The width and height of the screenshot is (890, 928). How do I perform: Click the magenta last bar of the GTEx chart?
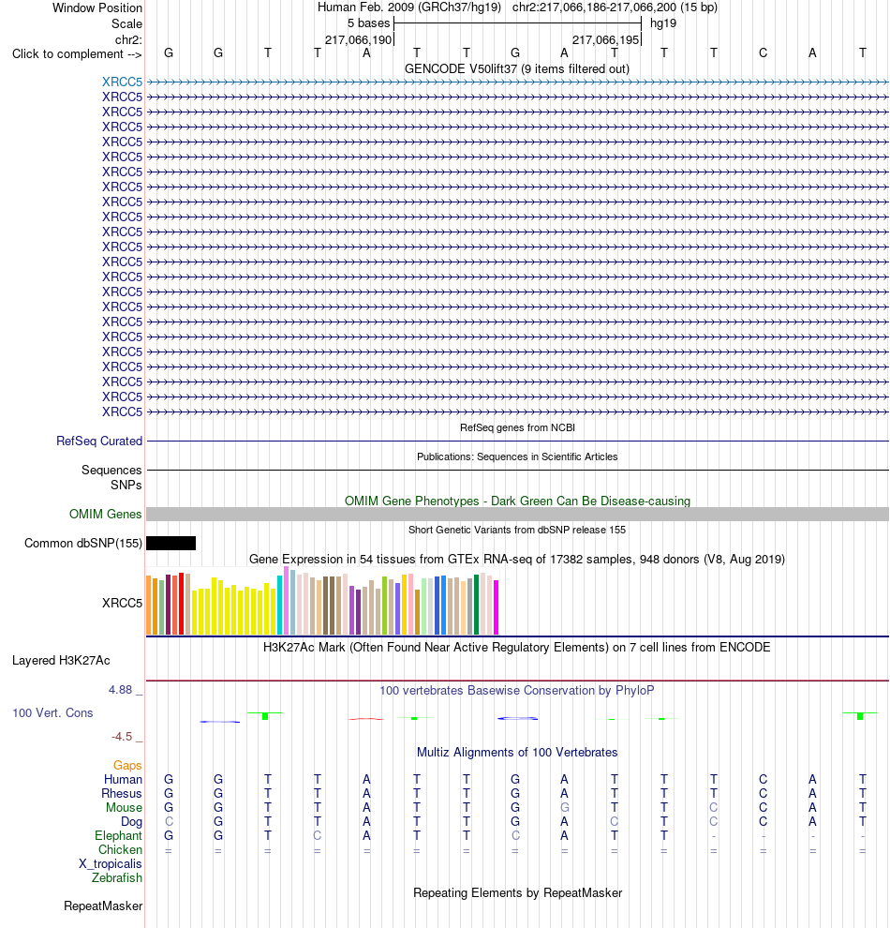point(497,607)
